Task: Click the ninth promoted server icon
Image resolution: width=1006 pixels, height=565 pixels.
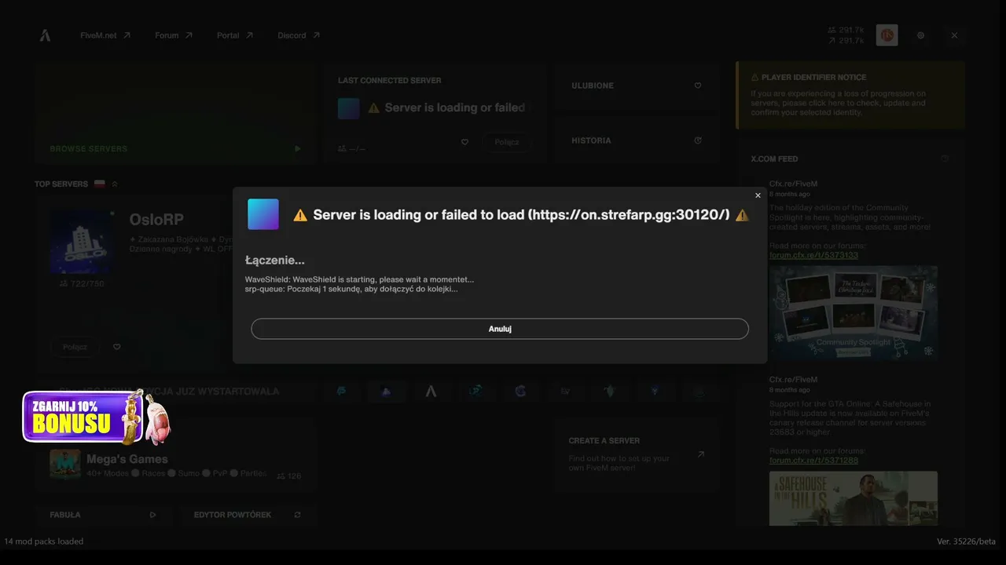Action: click(699, 391)
